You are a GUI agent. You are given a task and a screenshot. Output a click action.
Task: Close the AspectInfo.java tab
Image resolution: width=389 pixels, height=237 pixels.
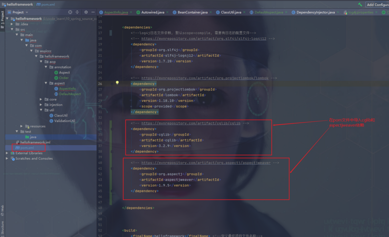click(131, 12)
